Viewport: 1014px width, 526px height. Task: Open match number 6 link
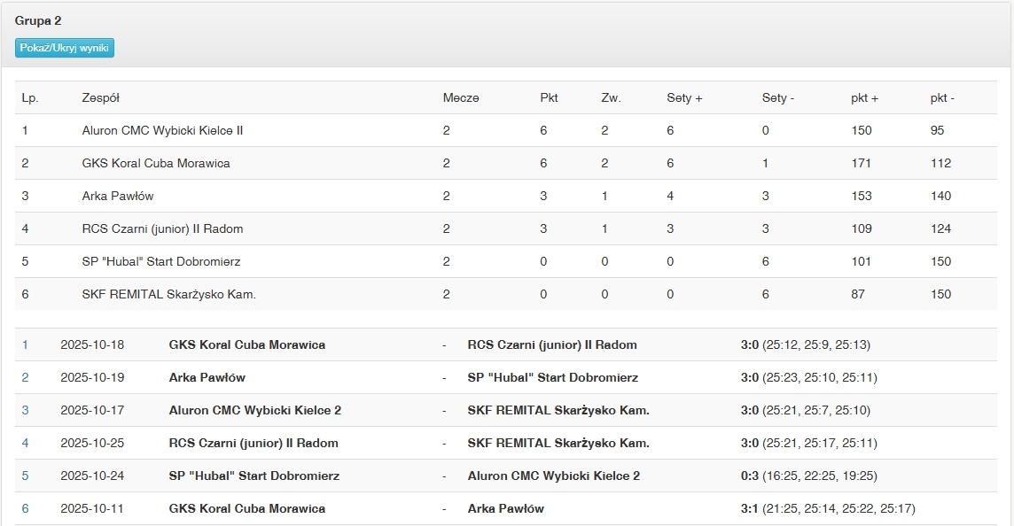[26, 508]
